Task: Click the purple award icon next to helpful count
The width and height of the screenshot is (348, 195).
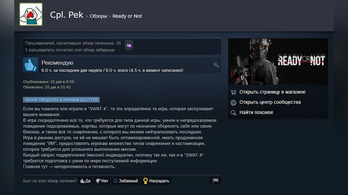Action: pyautogui.click(x=129, y=45)
